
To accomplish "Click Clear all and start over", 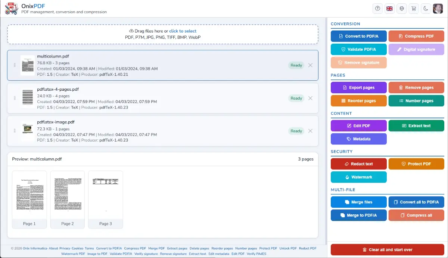I will pos(388,250).
